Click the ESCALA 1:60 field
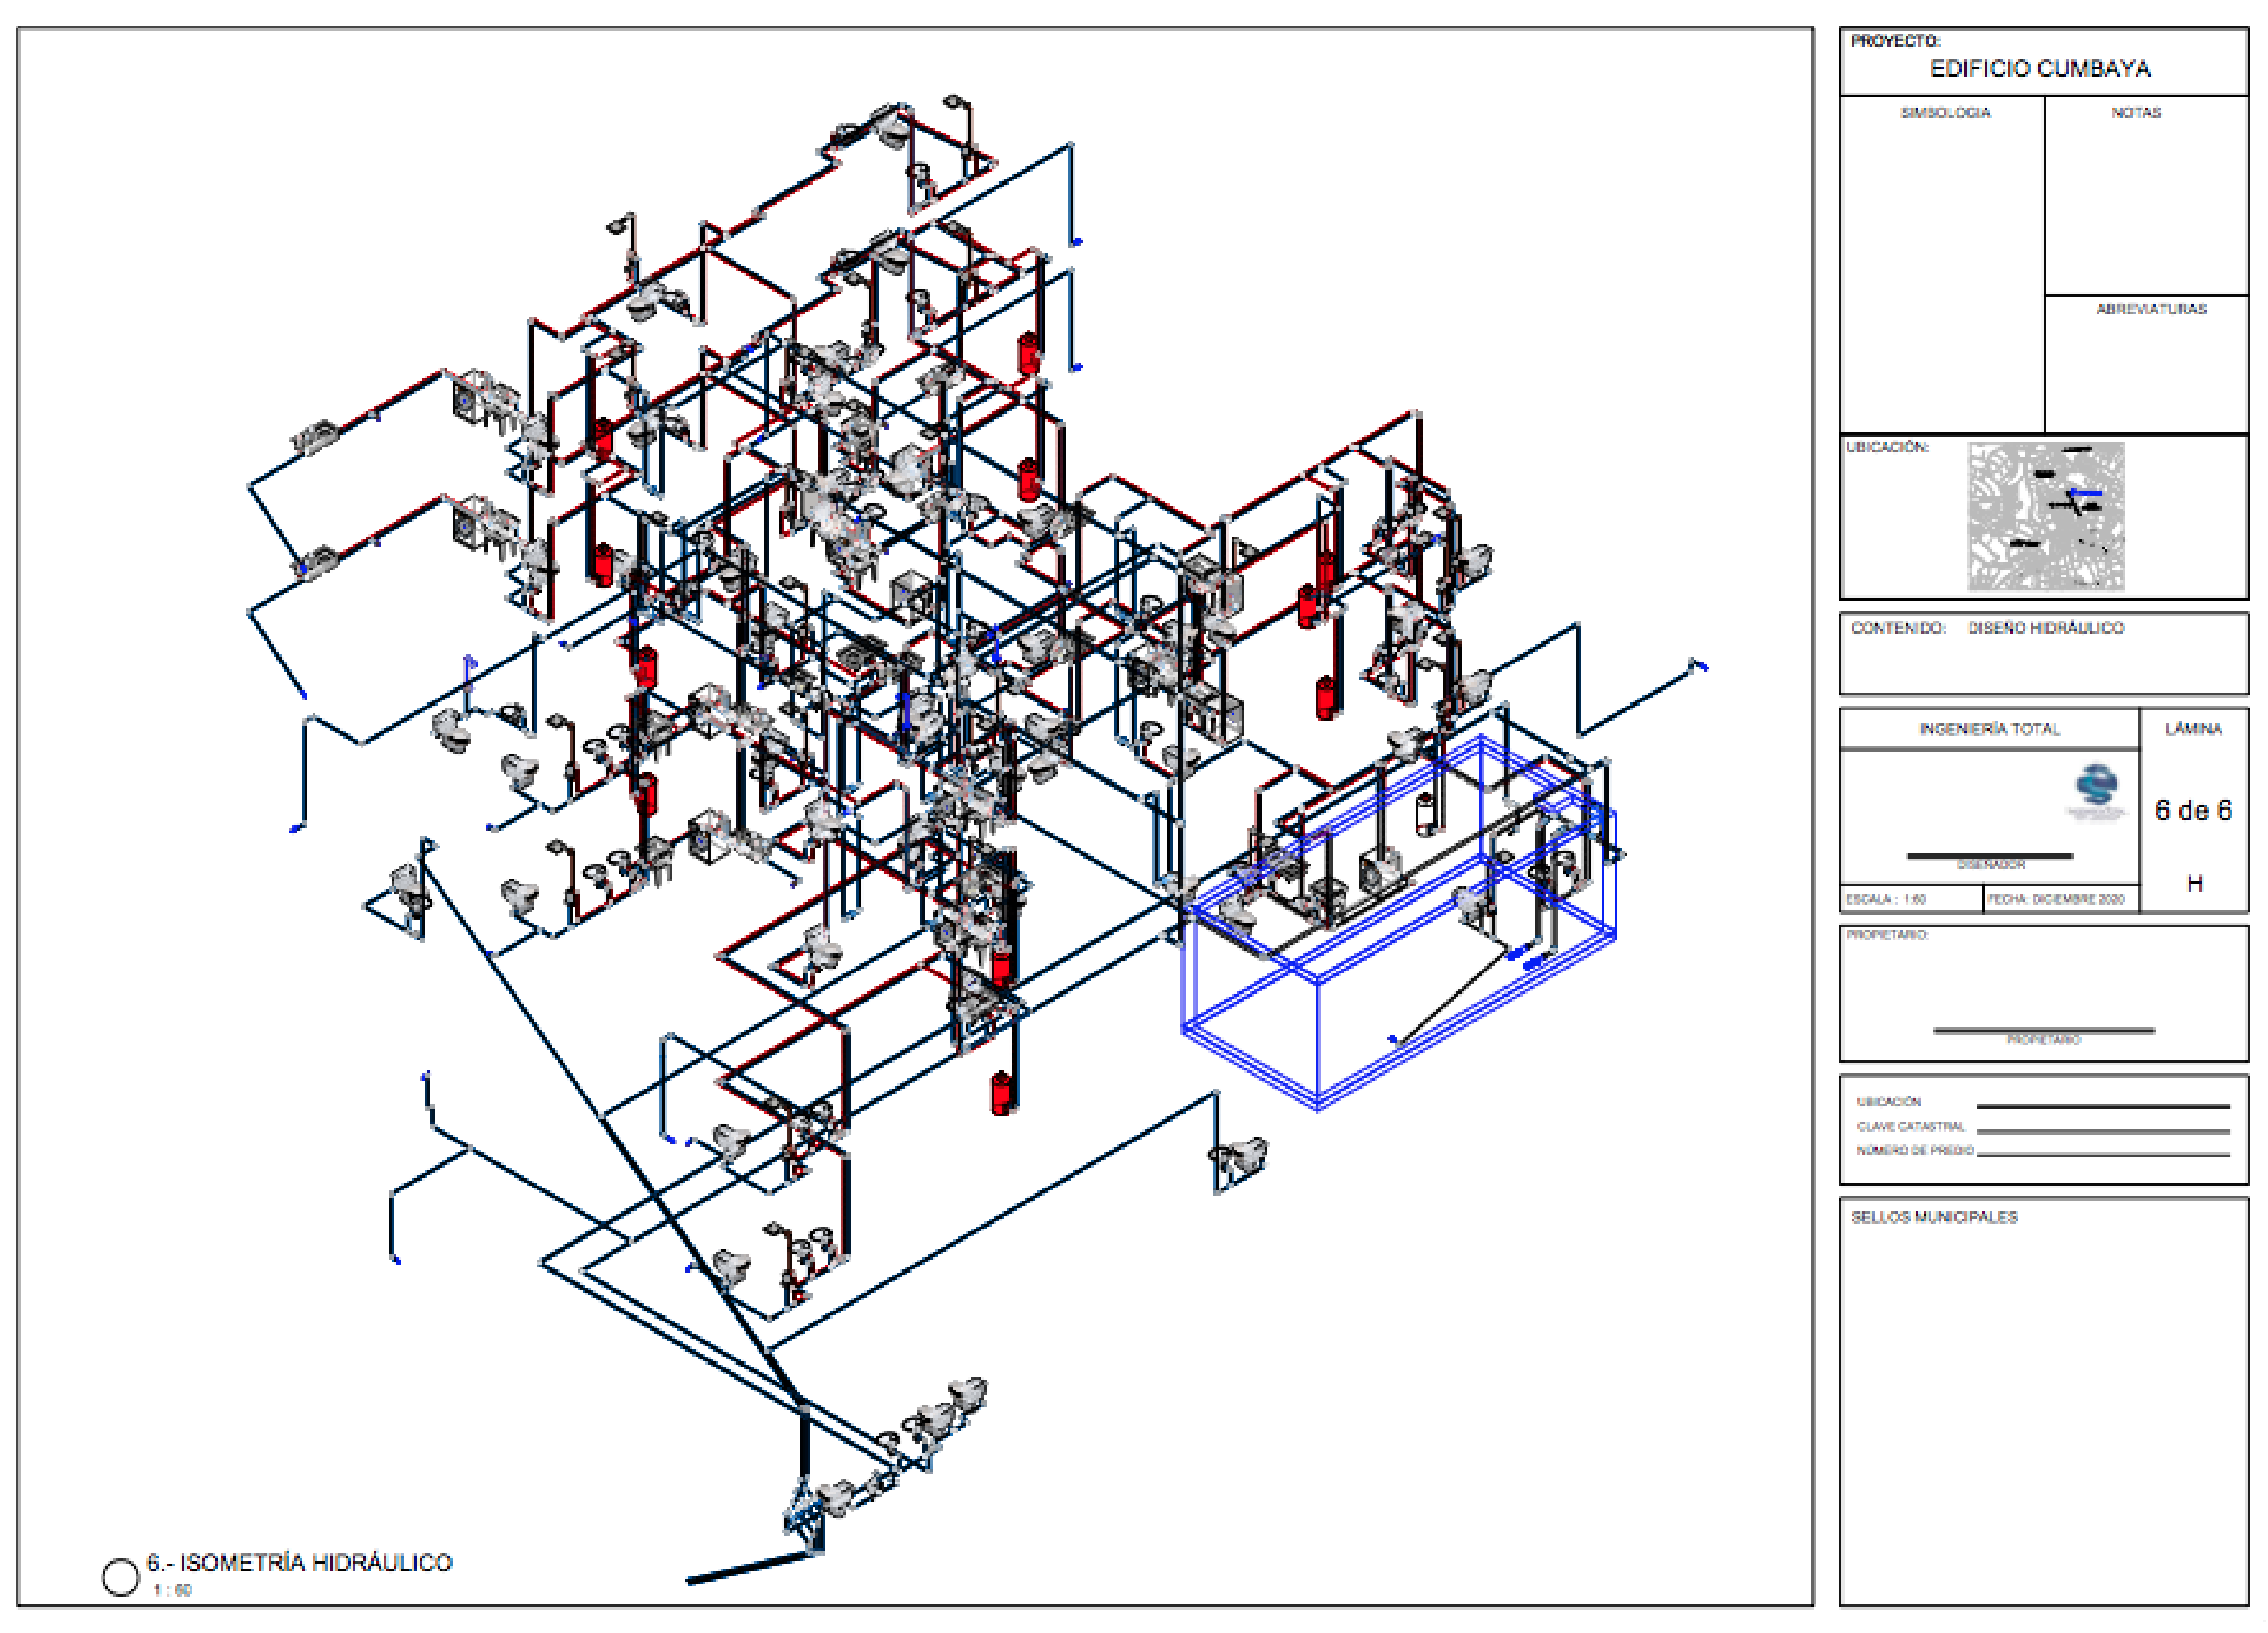The image size is (2268, 1633). coord(1886,899)
